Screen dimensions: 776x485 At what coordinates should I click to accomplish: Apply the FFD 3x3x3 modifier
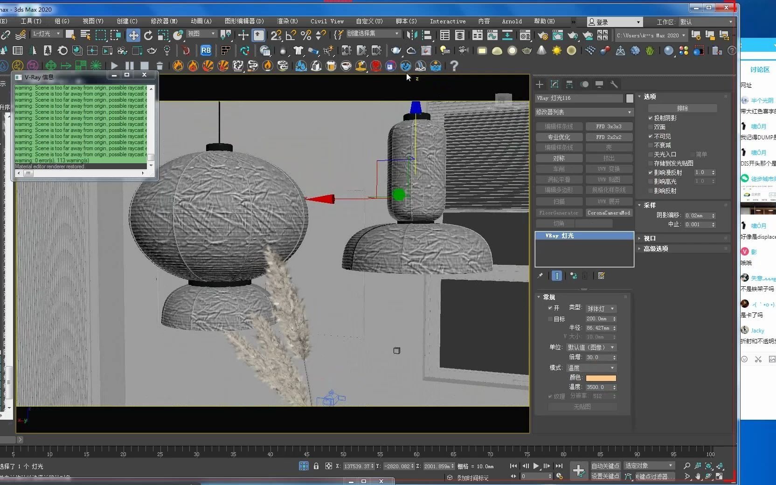pyautogui.click(x=609, y=126)
